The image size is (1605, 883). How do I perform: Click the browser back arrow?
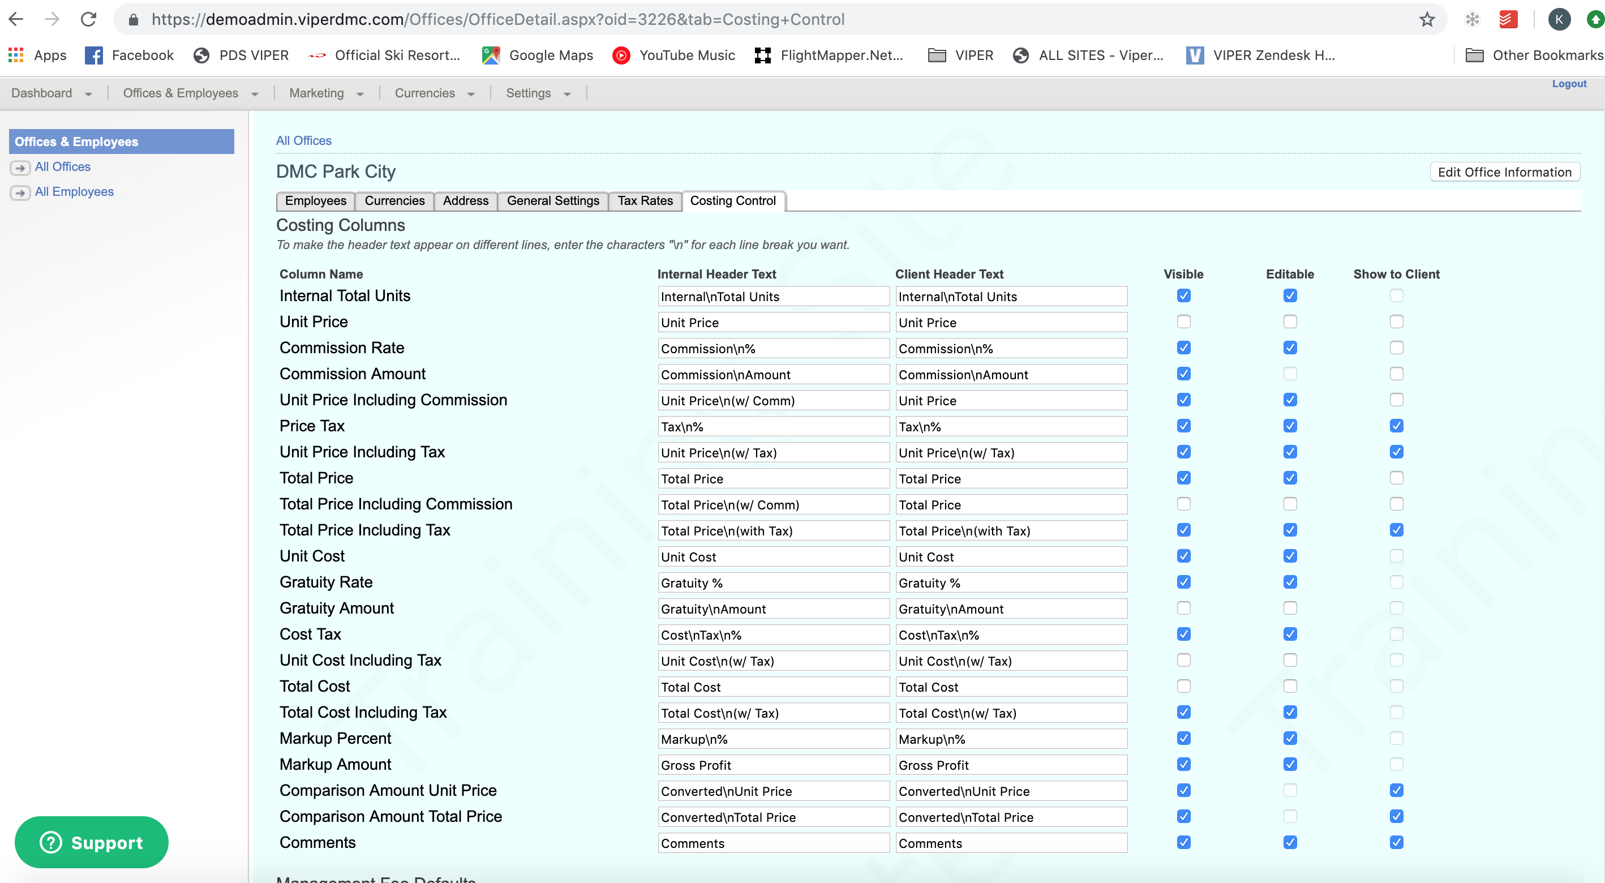(16, 19)
